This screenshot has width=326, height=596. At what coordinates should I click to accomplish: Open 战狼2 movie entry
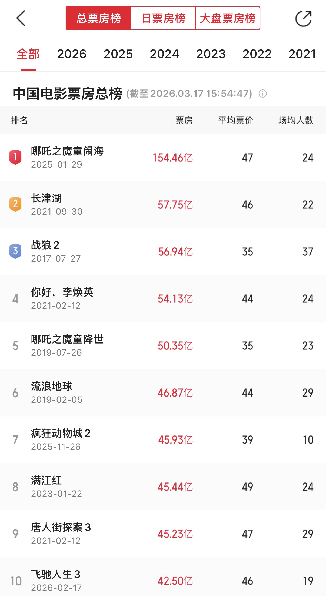[45, 251]
